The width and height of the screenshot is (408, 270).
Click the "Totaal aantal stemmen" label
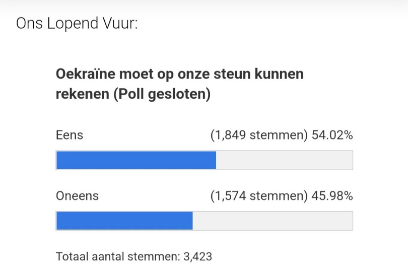(116, 256)
